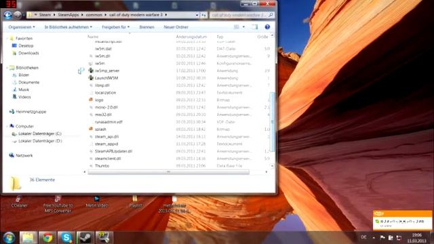The width and height of the screenshot is (434, 244).
Task: Open view options dropdown arrow
Action: pos(243,27)
